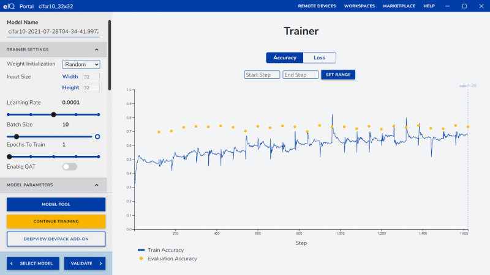Click the Train Accuracy legend marker
490x275 pixels.
(141, 250)
